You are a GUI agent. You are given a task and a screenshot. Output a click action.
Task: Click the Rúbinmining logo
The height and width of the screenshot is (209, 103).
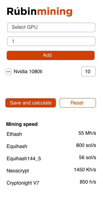pos(40,11)
